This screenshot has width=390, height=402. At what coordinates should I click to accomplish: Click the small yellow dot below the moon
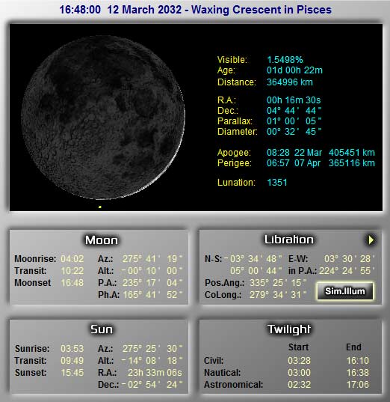tap(100, 207)
